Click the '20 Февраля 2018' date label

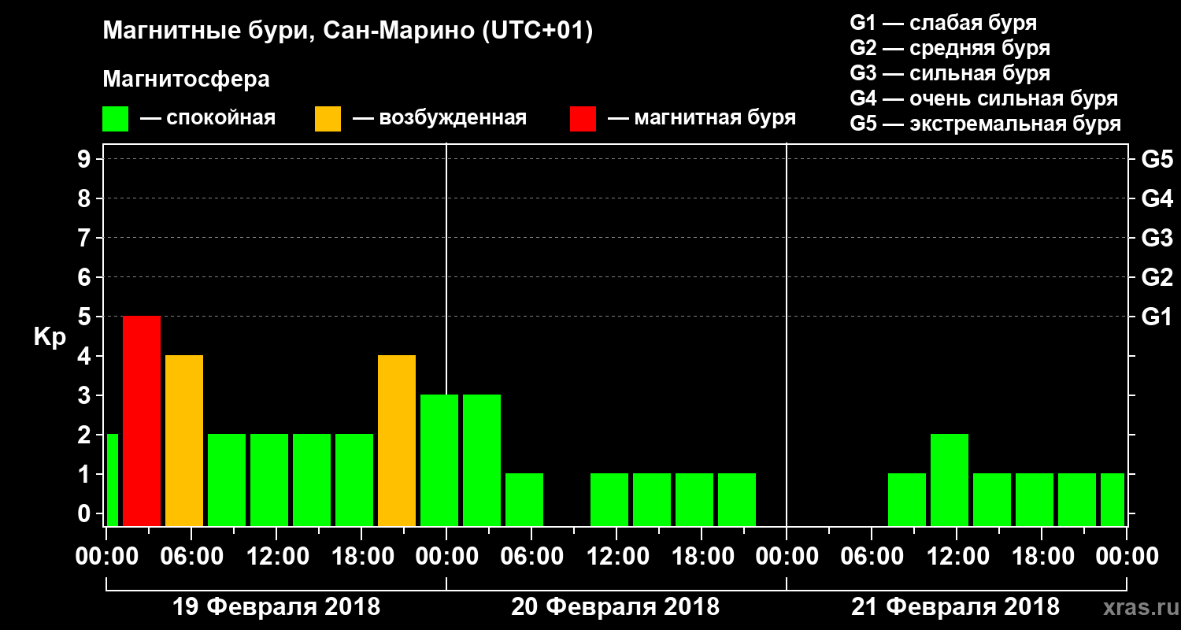click(616, 607)
